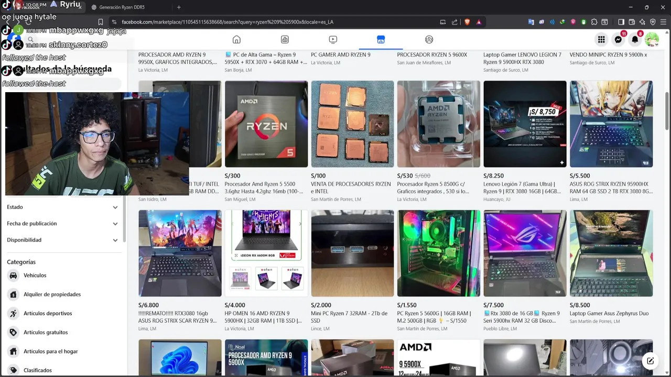Open the S/6.800 ROG Strix Scar photo
This screenshot has height=377, width=671.
point(180,253)
